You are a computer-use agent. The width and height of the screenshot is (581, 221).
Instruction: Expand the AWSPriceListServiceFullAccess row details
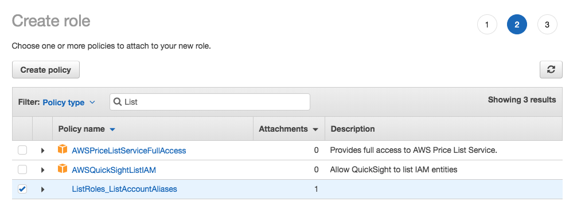point(42,151)
